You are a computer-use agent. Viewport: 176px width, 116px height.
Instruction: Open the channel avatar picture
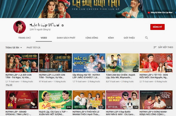pyautogui.click(x=20, y=27)
